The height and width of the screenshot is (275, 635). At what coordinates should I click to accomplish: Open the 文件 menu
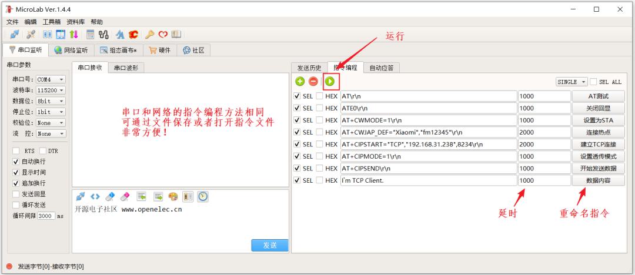12,22
